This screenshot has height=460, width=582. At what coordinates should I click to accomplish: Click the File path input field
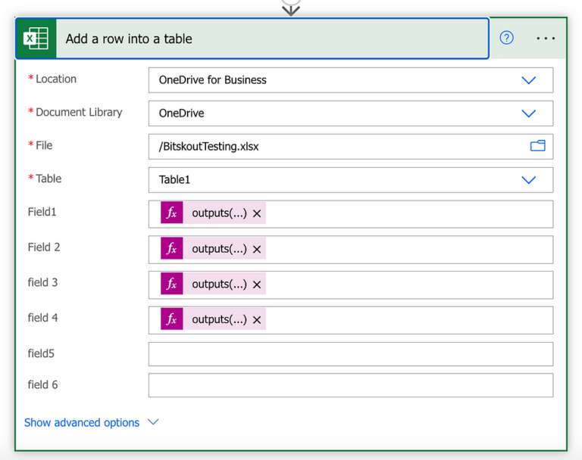pyautogui.click(x=351, y=147)
